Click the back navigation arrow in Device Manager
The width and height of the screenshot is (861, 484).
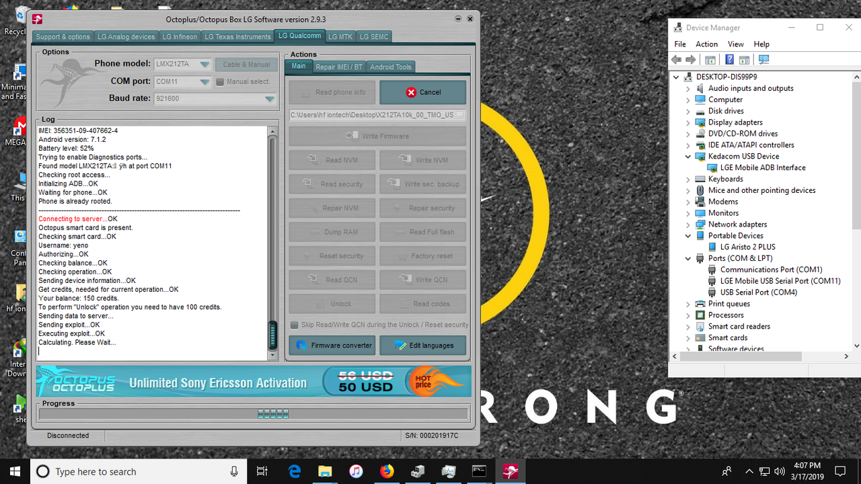[676, 59]
